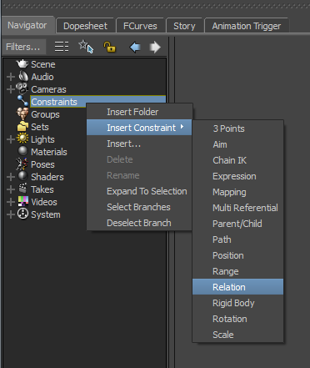
Task: Open the Story tab
Action: [184, 26]
